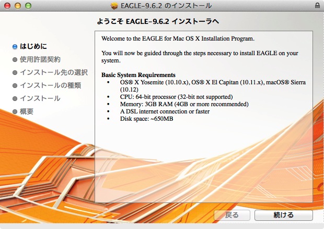Minimize the installer with the yellow button

click(17, 6)
